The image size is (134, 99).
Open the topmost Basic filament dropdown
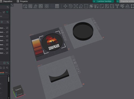click(2, 28)
